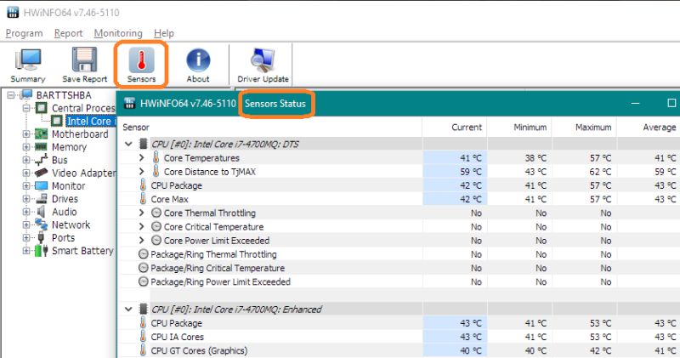Sort by the Minimum column header
Viewport: 680px width, 358px height.
click(519, 128)
